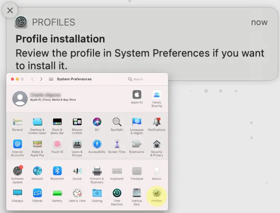
Task: Open the General preferences pane
Action: 17,125
